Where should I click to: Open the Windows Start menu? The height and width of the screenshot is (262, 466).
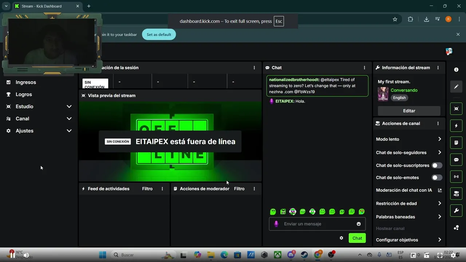coord(102,255)
